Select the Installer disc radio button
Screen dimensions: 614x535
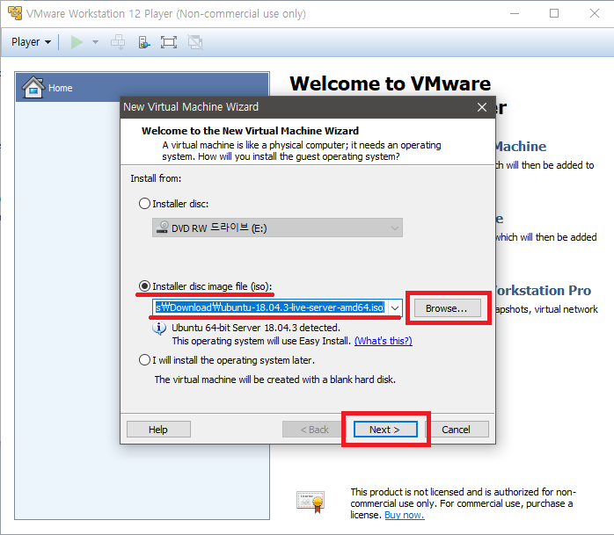[144, 204]
